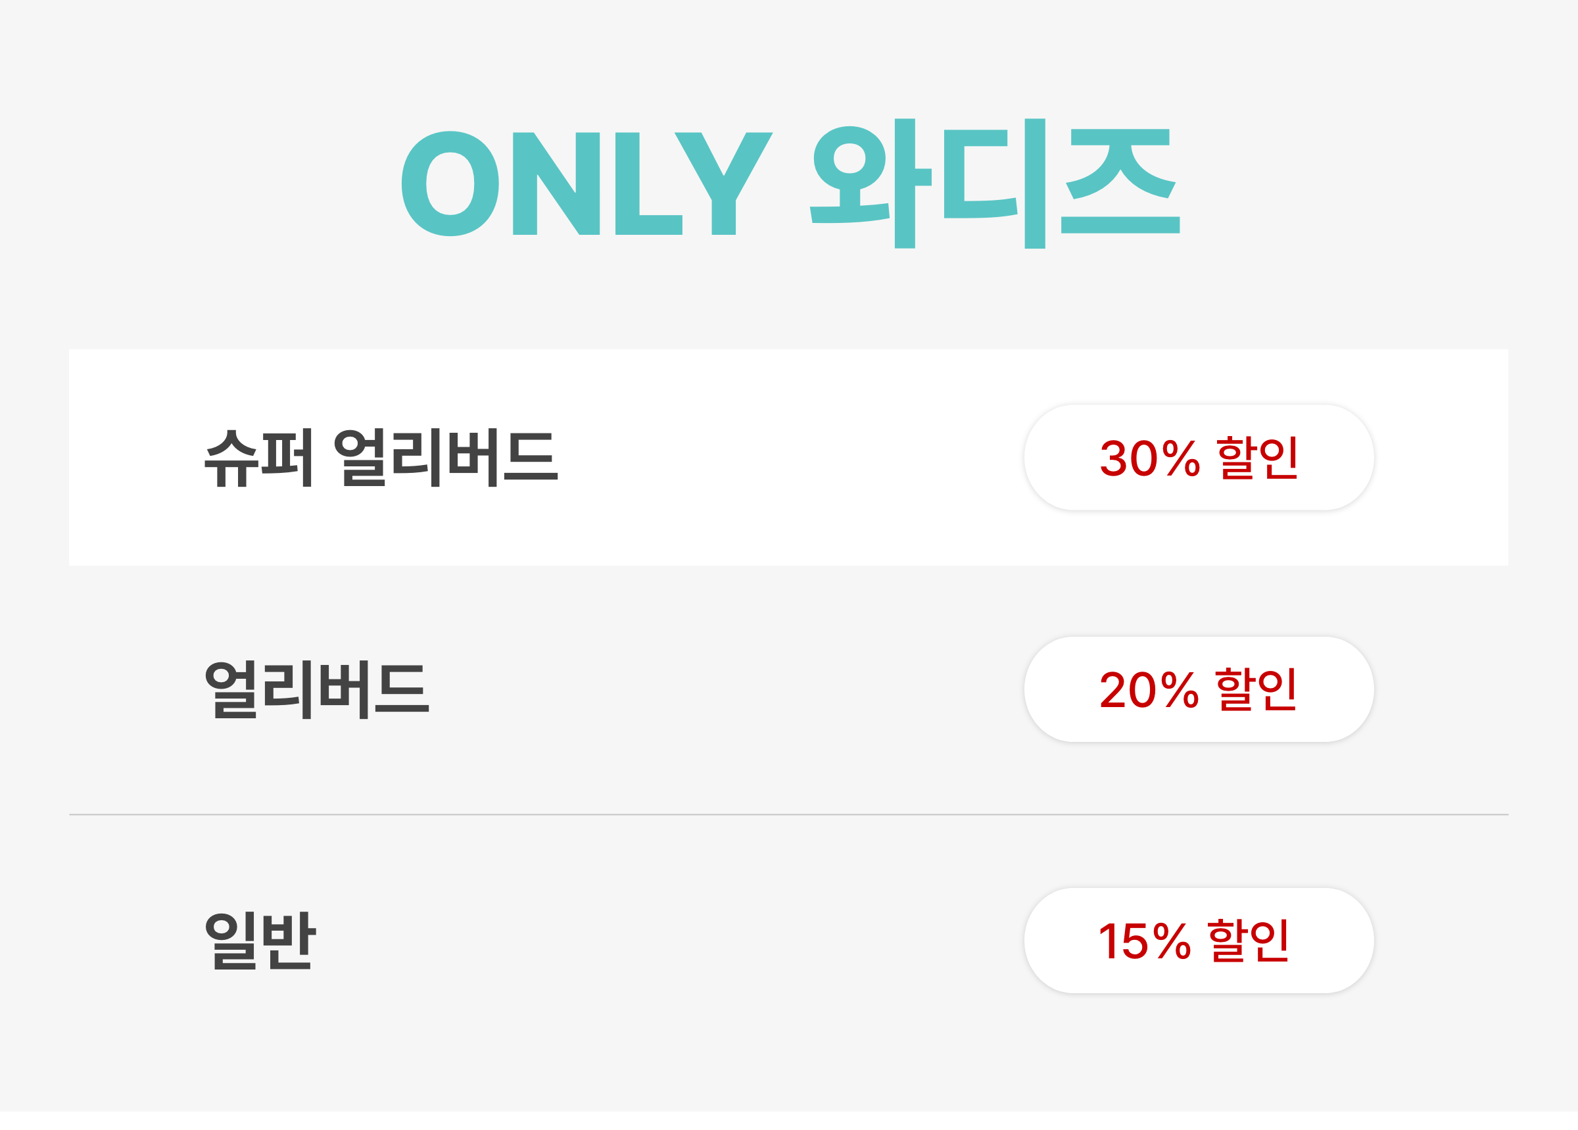Image resolution: width=1578 pixels, height=1130 pixels.
Task: Click the letter 'O' in the heading
Action: click(450, 184)
